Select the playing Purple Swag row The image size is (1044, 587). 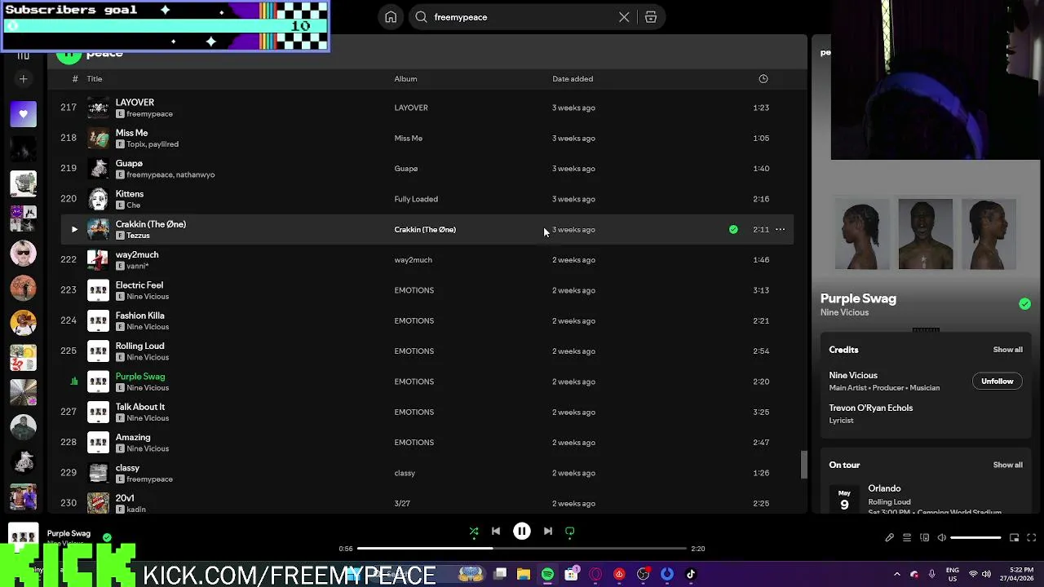[427, 382]
